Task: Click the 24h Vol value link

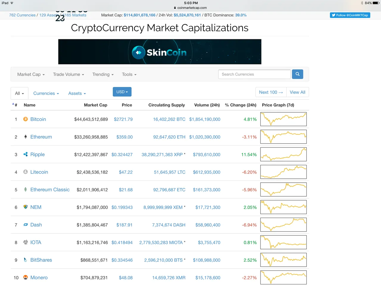Action: [187, 15]
